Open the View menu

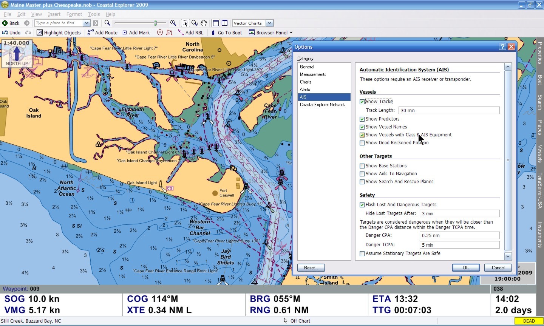click(x=36, y=14)
